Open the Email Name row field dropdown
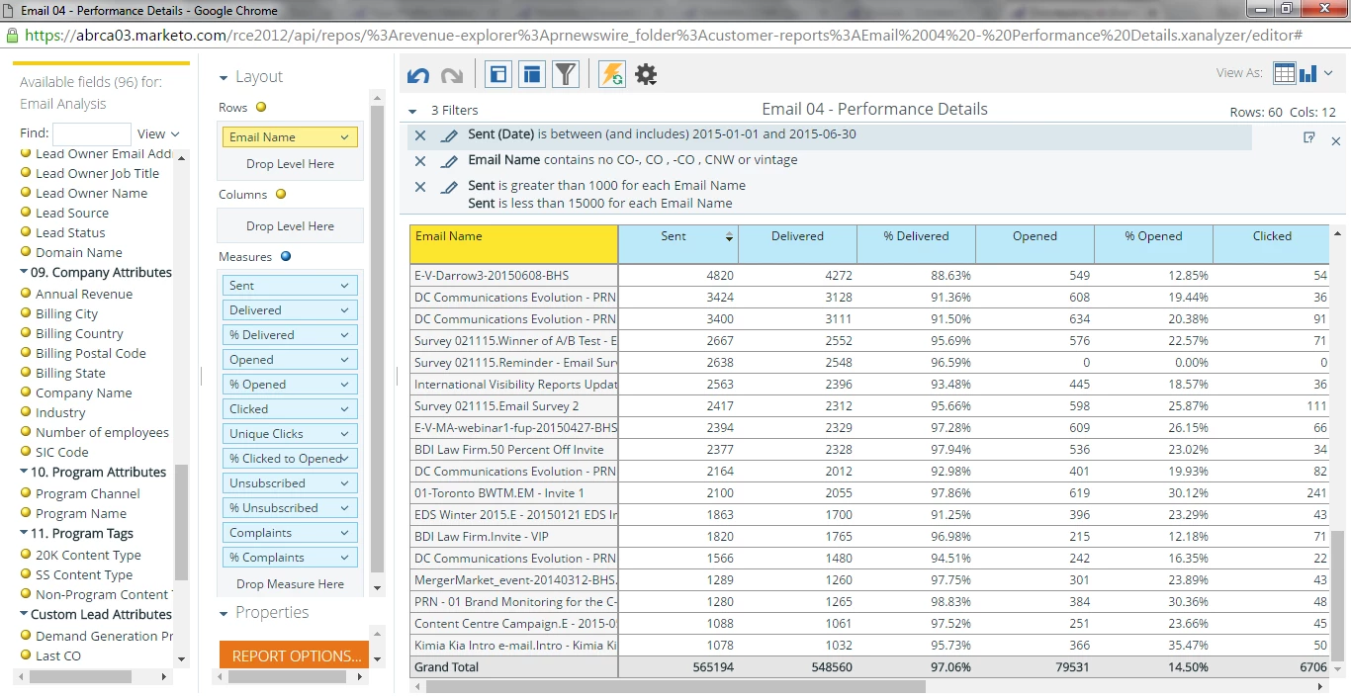The height and width of the screenshot is (698, 1351). [x=344, y=137]
